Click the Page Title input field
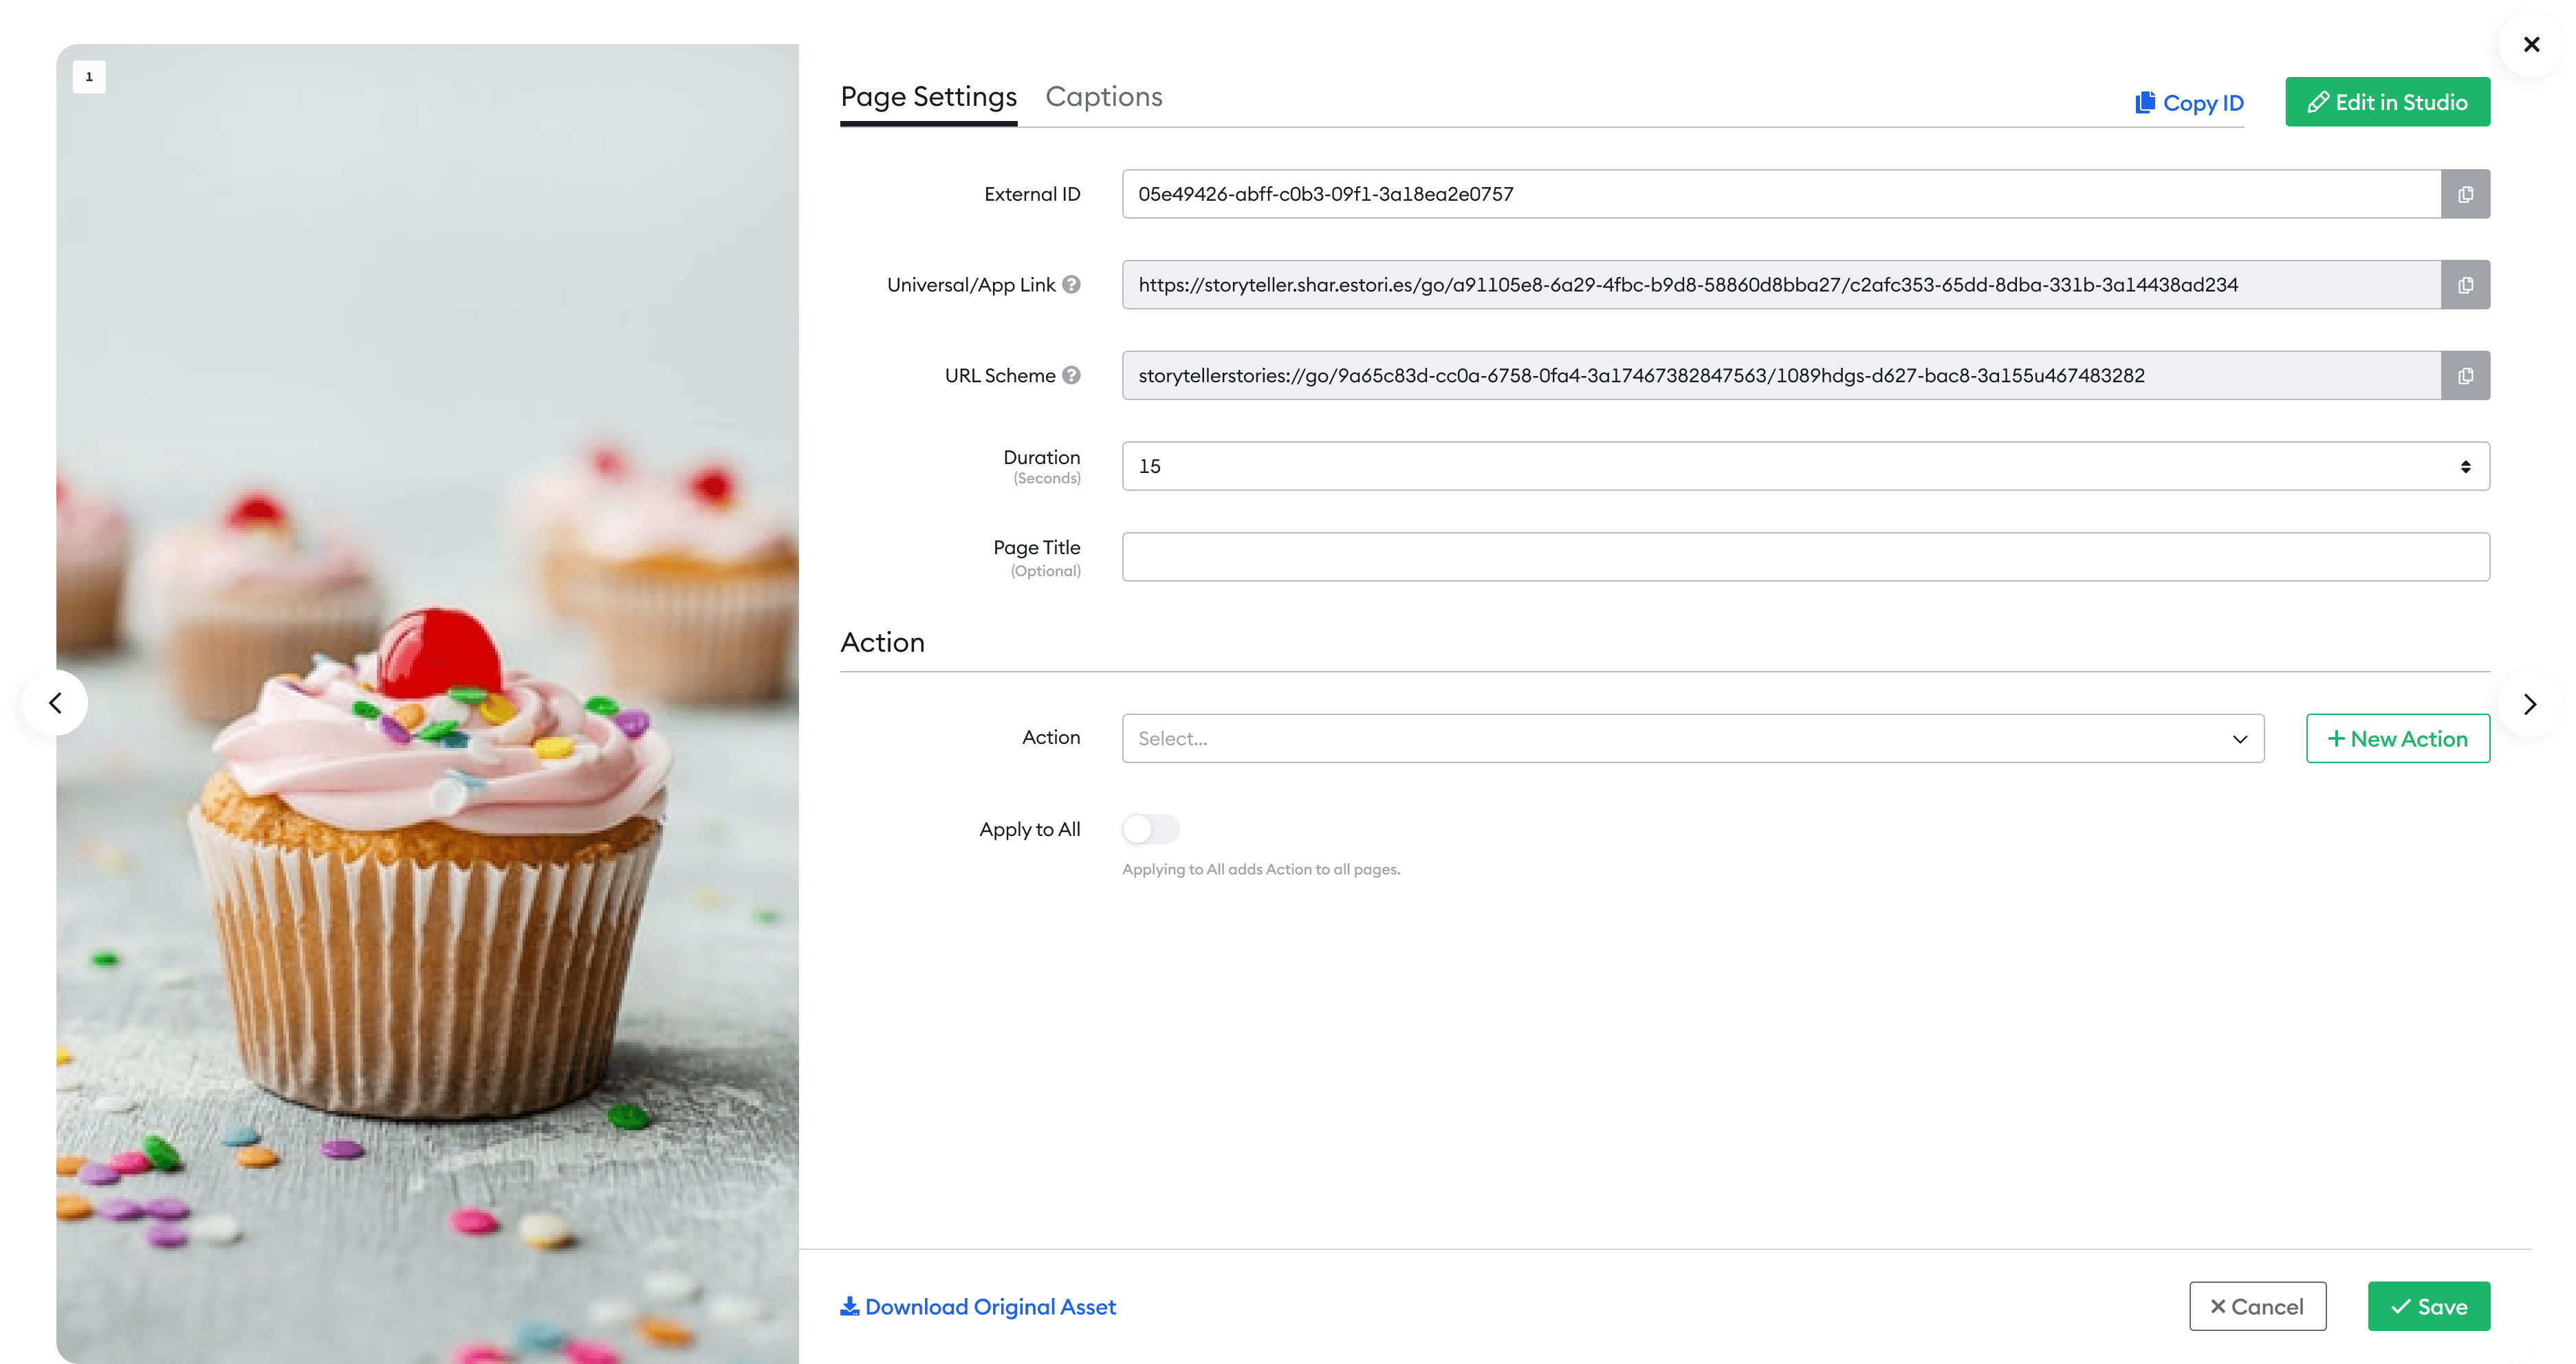The height and width of the screenshot is (1364, 2576). [1805, 557]
